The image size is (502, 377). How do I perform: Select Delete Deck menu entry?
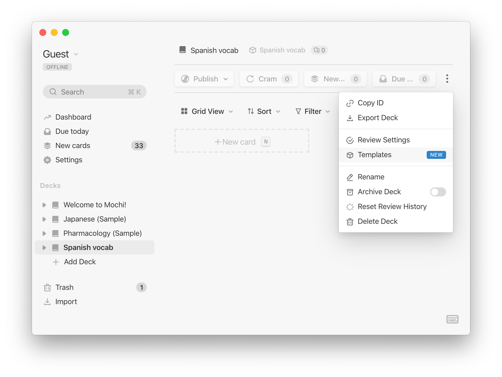[x=396, y=222]
